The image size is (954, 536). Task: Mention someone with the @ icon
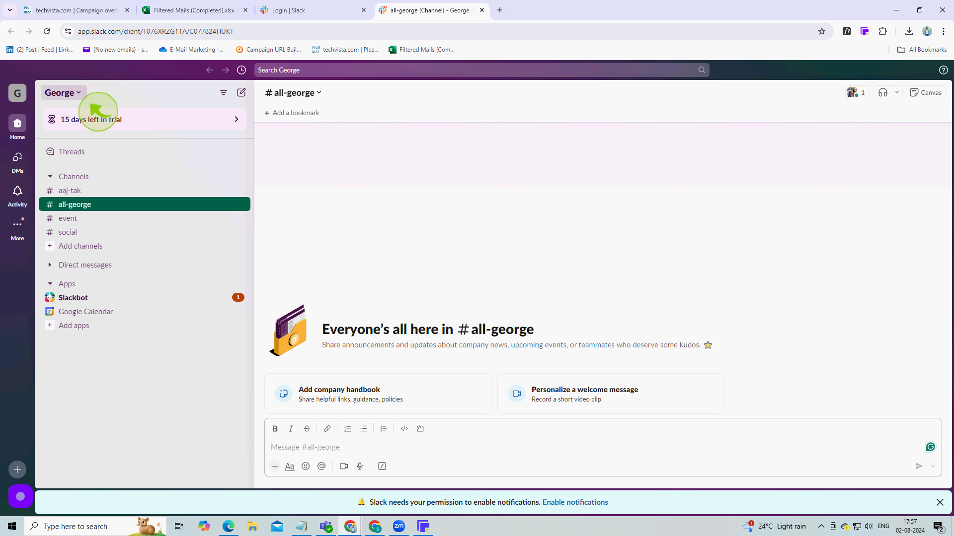click(321, 466)
